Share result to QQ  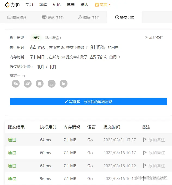point(40,84)
